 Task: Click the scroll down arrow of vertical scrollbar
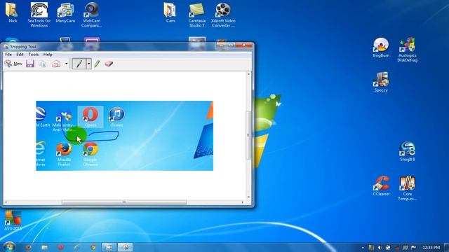point(248,197)
